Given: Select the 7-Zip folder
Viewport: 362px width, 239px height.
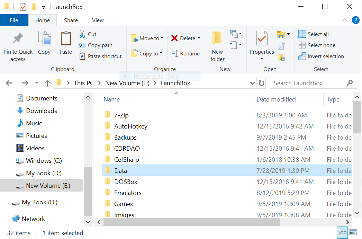Looking at the screenshot, I should (227, 115).
